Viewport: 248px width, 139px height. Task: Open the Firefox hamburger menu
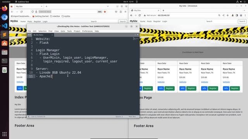click(126, 12)
